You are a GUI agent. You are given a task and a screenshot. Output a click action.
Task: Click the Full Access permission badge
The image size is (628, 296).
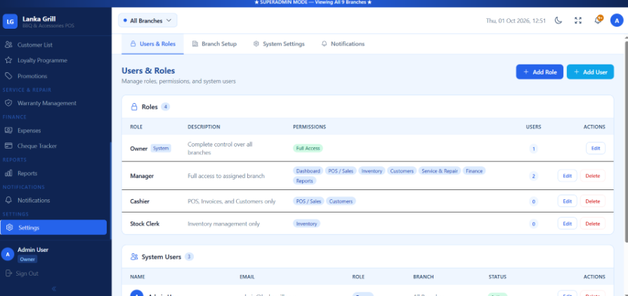308,148
